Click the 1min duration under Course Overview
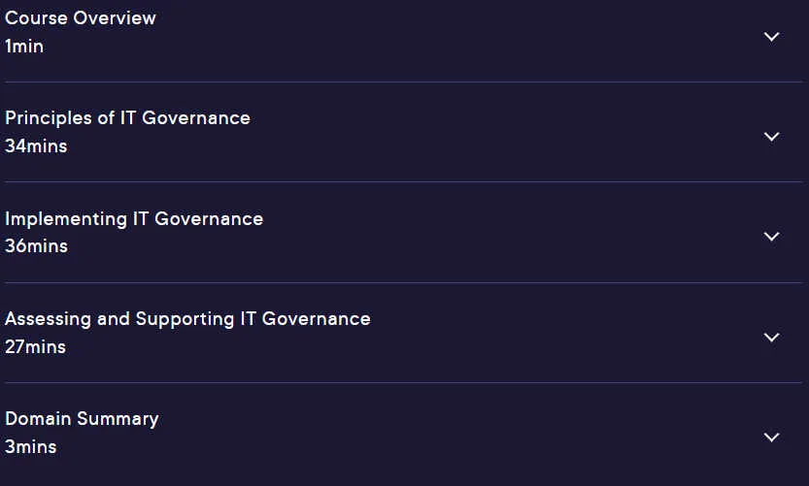The height and width of the screenshot is (486, 809). (x=24, y=47)
